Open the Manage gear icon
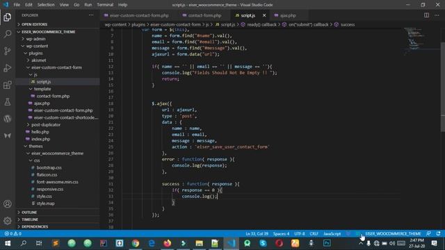This screenshot has width=445, height=250. tap(8, 221)
